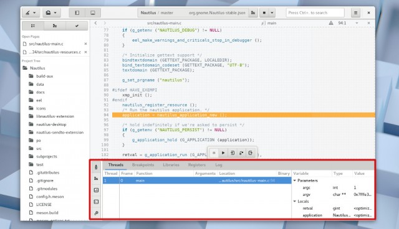Viewport: 399px width, 229px height.
Task: Switch sidebar to the list view icon
Action: [x=33, y=26]
